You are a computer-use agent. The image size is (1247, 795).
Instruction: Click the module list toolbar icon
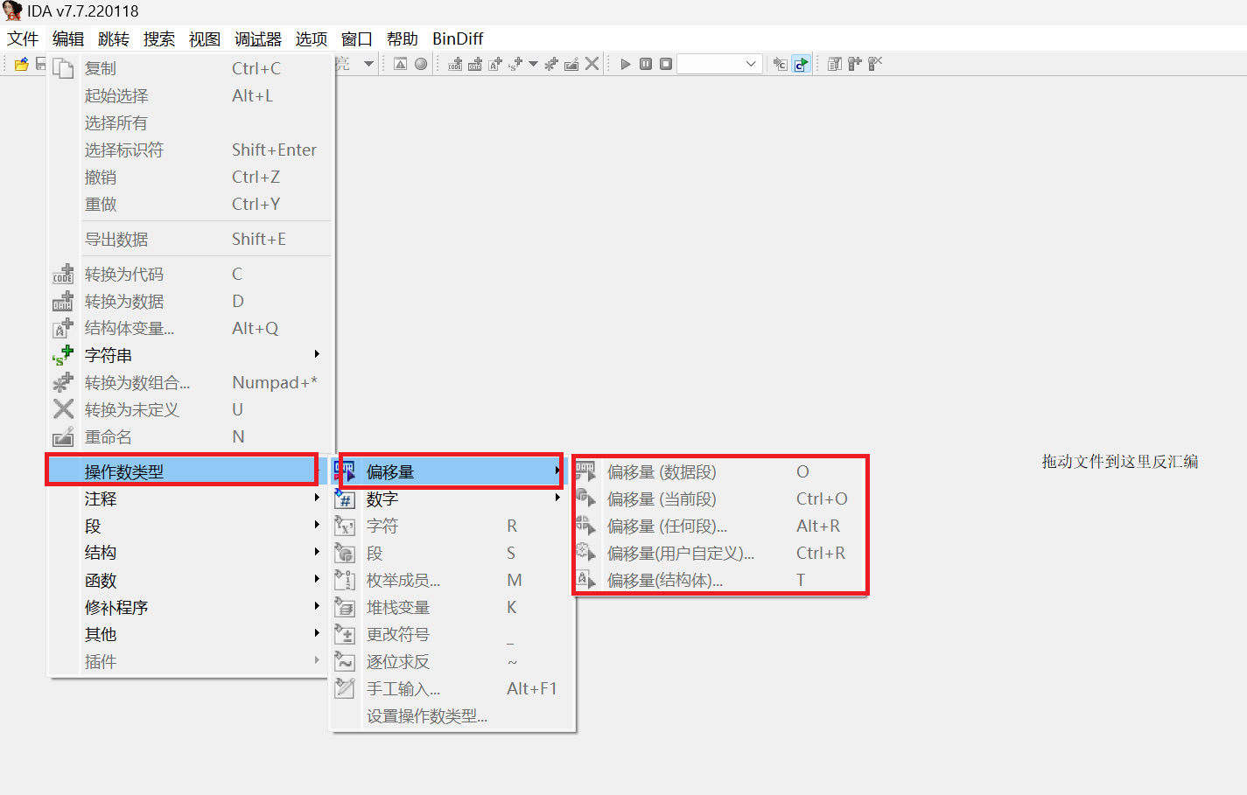pyautogui.click(x=835, y=64)
